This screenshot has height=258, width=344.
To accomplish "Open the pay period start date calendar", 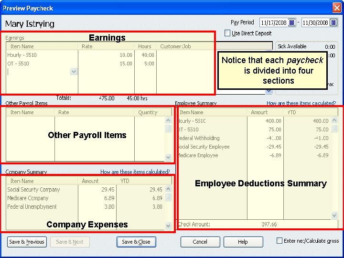I will pos(291,22).
